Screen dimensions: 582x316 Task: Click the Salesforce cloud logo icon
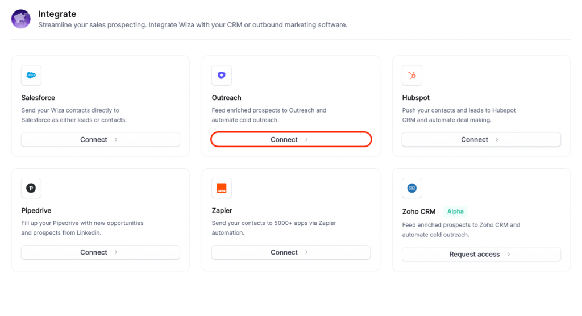click(x=31, y=76)
